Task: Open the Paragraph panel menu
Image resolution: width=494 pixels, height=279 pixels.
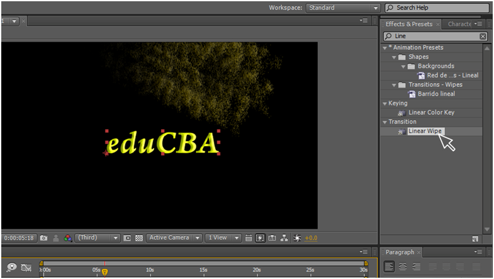Action: 478,251
